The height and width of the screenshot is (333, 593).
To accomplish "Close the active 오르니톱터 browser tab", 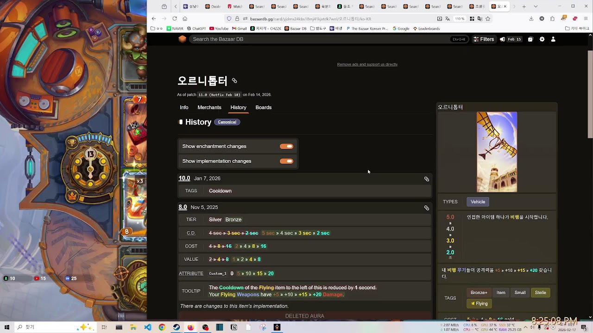I will [x=505, y=6].
